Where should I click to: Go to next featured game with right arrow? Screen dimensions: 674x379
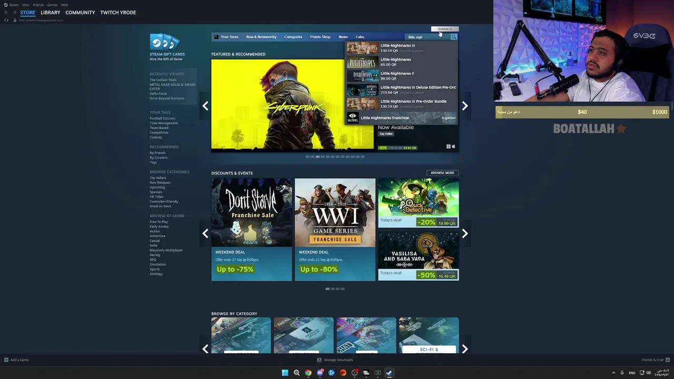point(465,106)
